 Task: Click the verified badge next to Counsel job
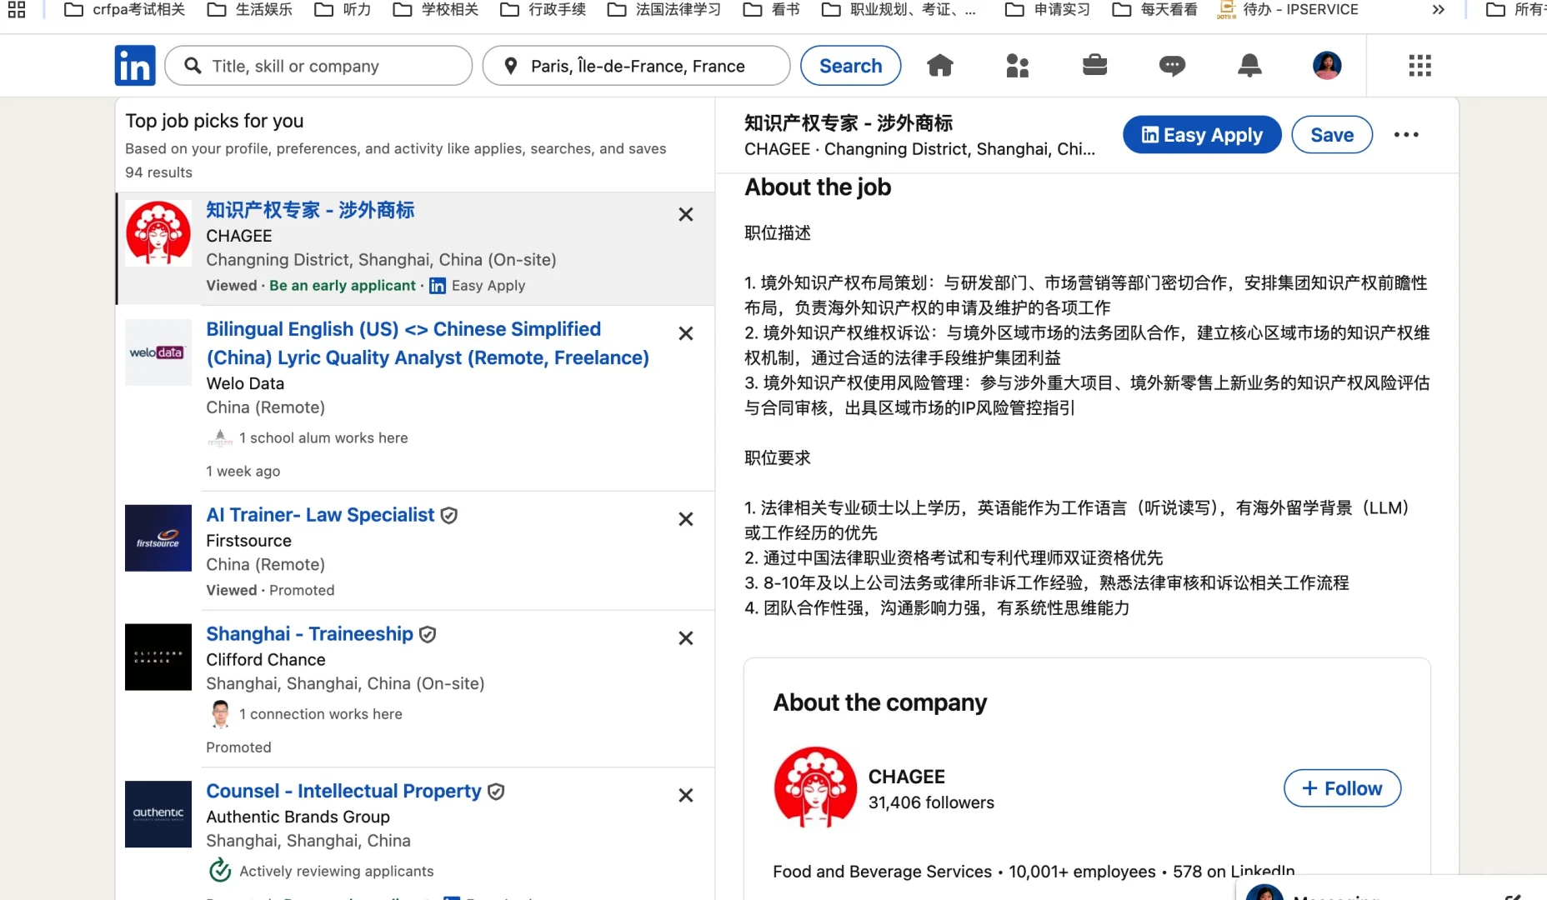coord(496,792)
